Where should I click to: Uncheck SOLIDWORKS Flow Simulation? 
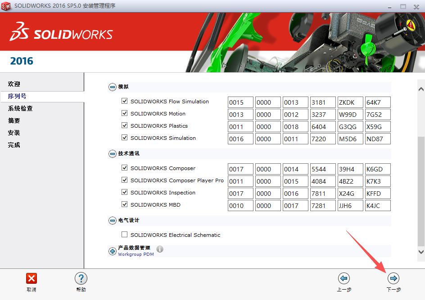(x=124, y=102)
